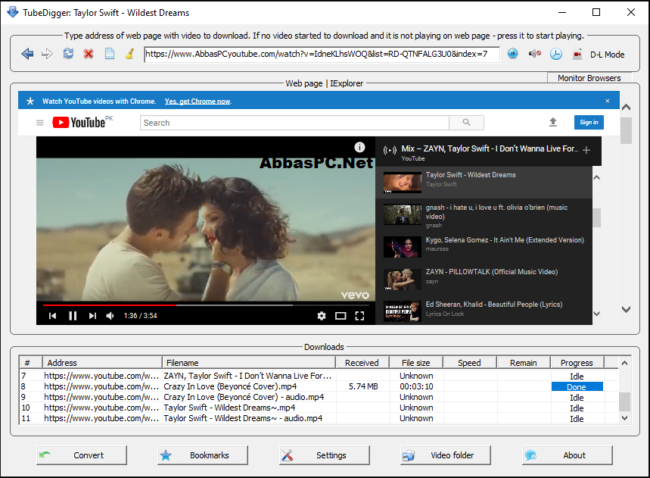
Task: Toggle theater mode in player
Action: click(341, 316)
